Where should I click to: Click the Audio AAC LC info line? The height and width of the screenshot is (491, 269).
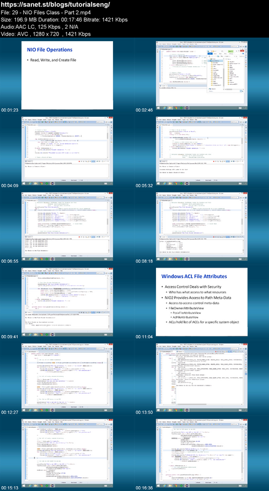click(x=36, y=27)
